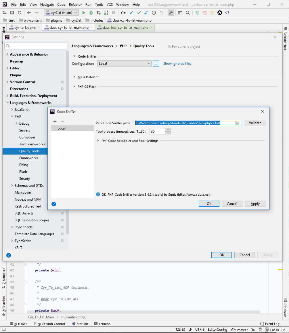Run with coverage using the shield icon

[99, 13]
